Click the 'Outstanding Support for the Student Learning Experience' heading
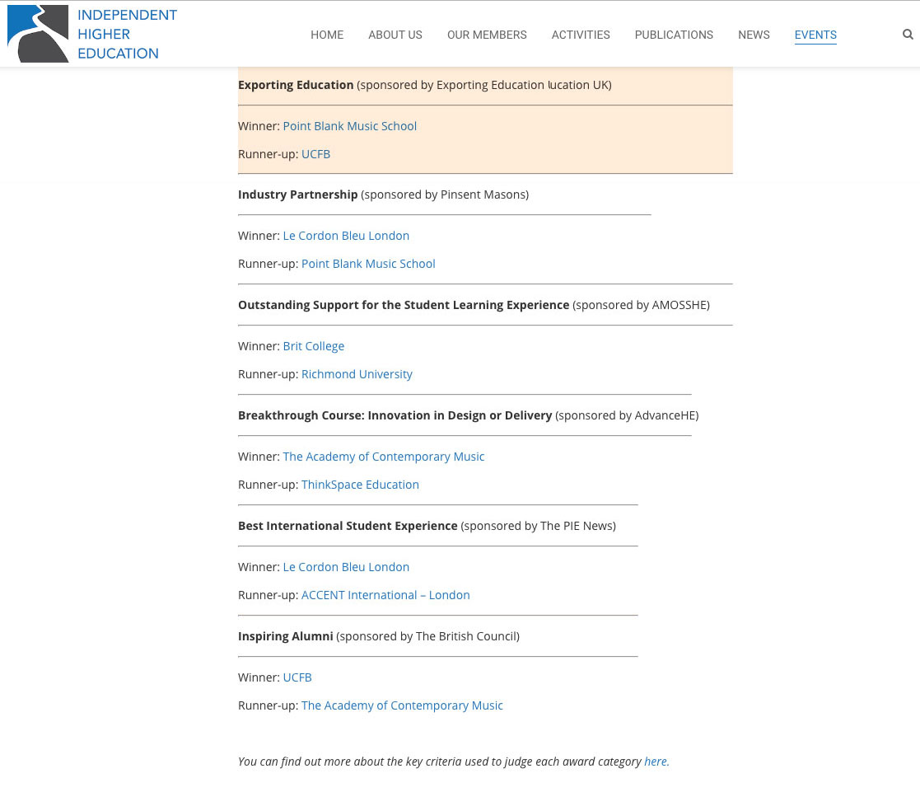 point(404,305)
